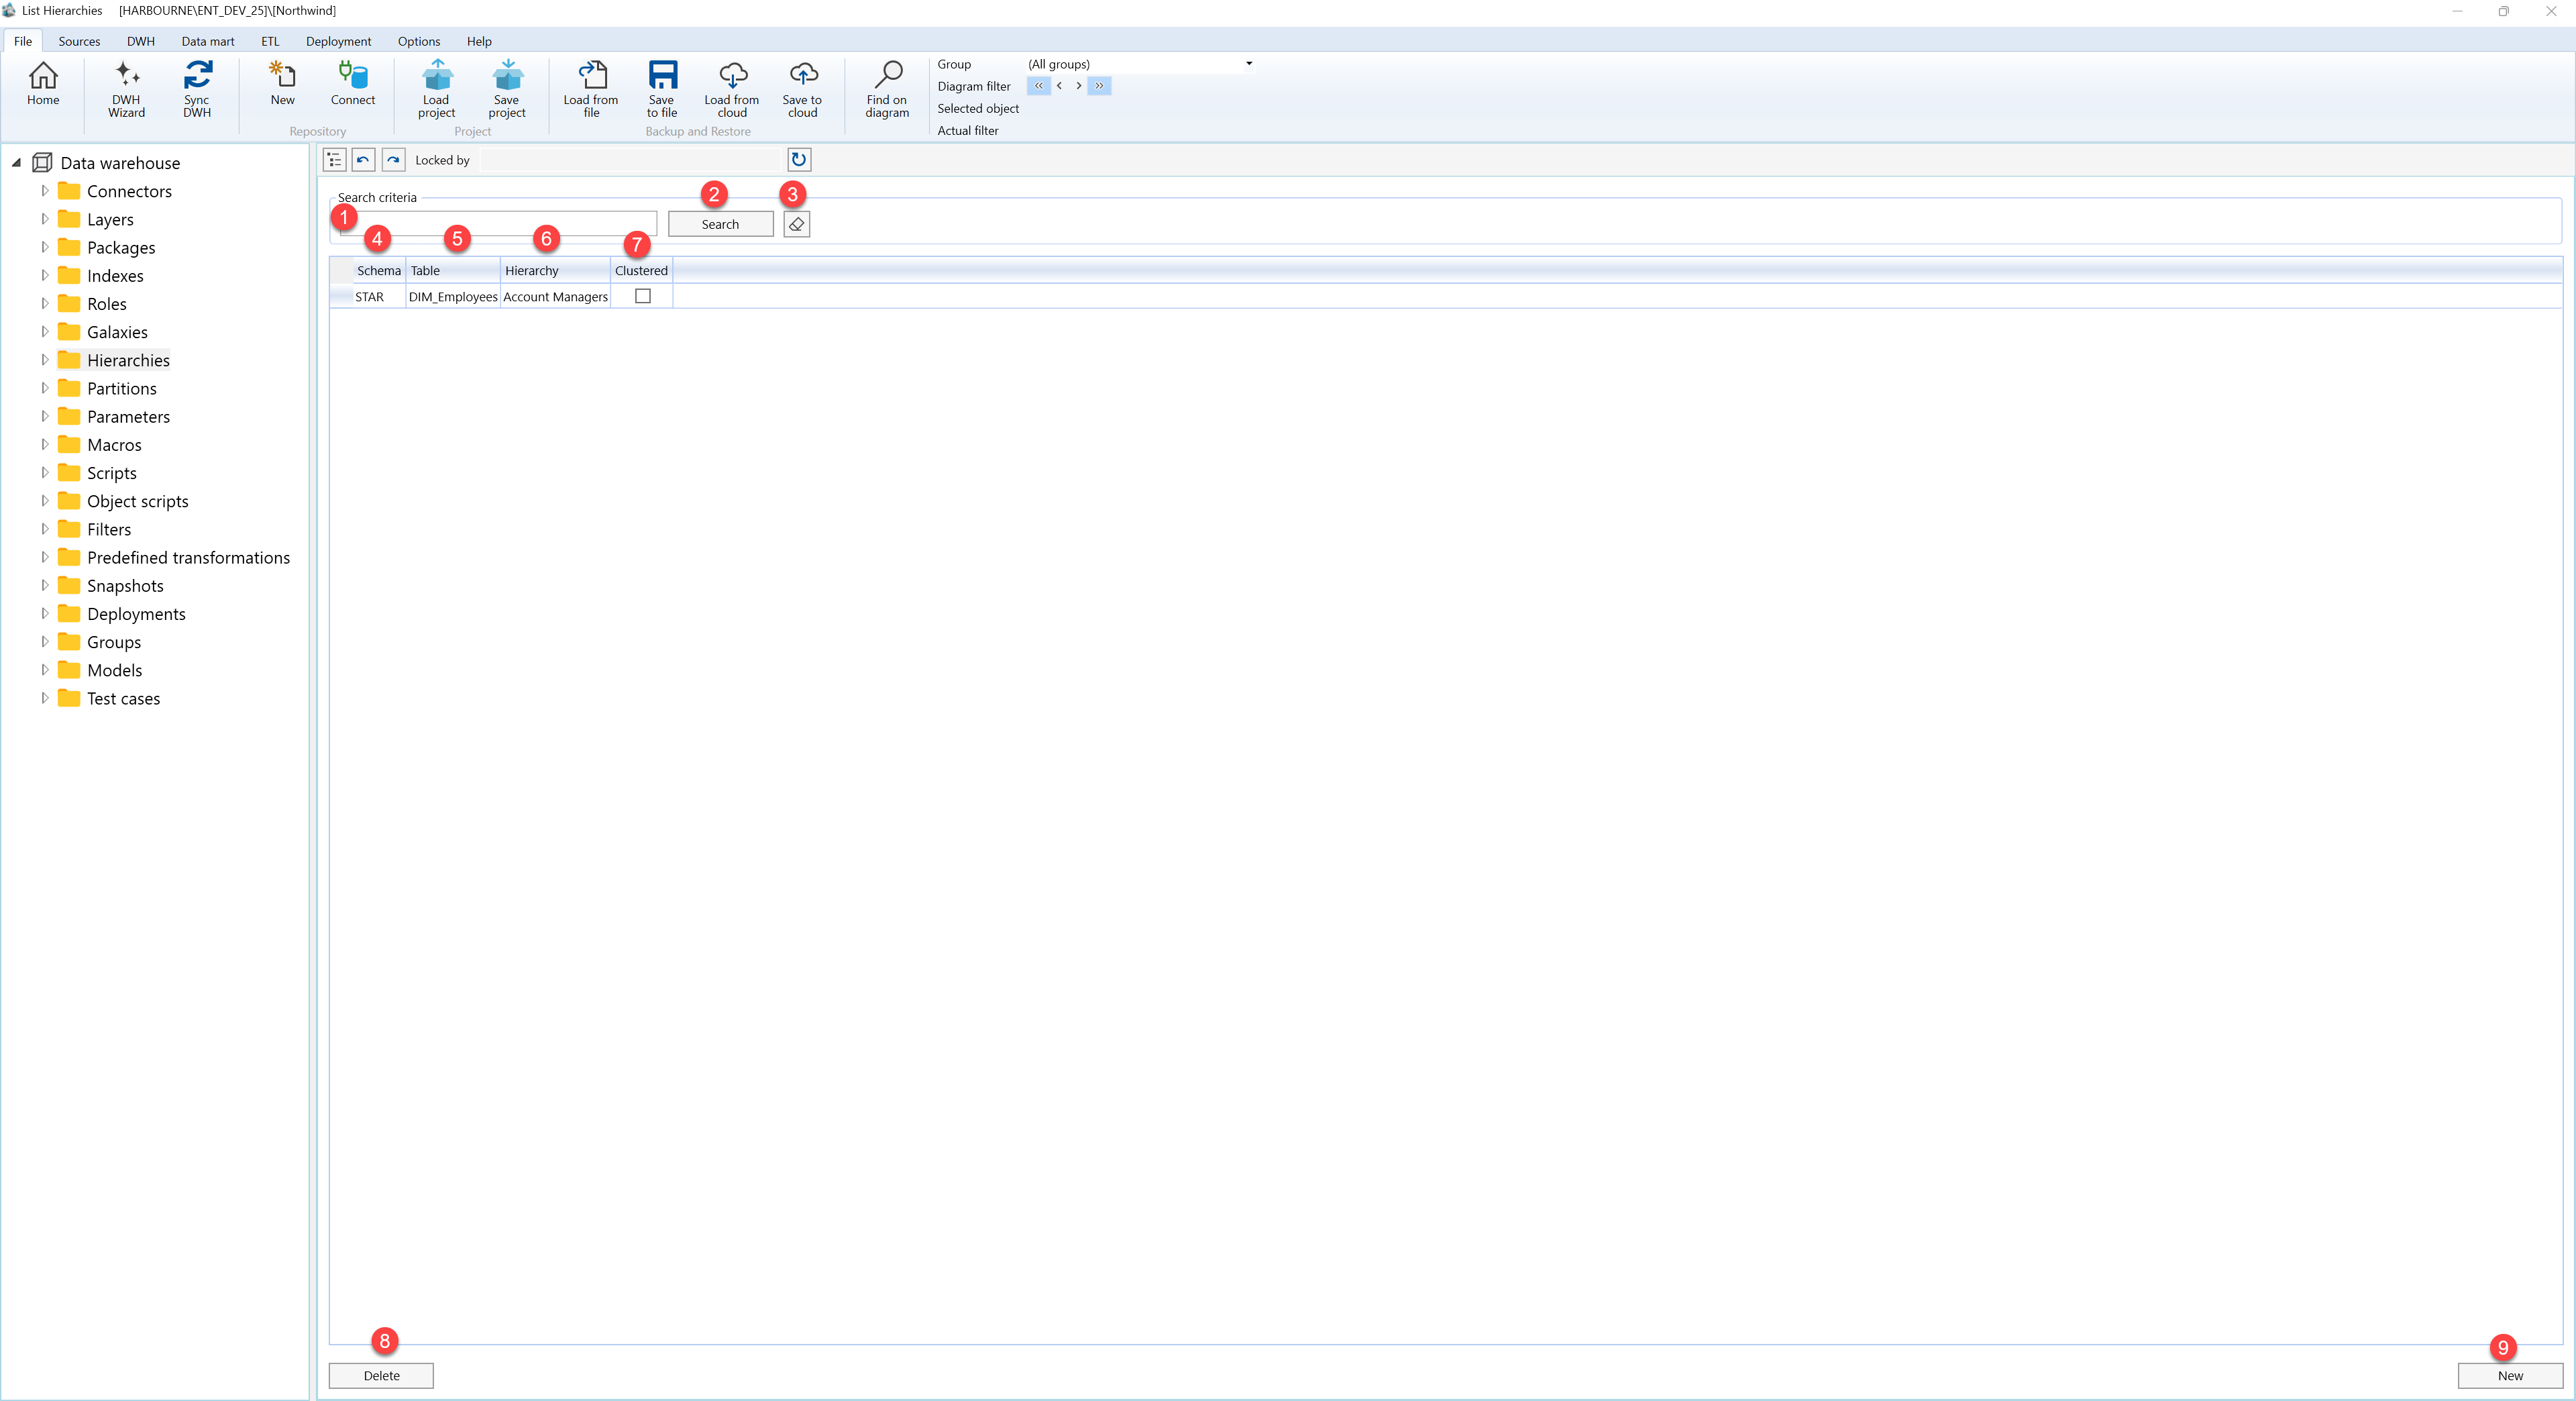This screenshot has height=1401, width=2576.
Task: Click the Data warehouse root icon
Action: (42, 163)
